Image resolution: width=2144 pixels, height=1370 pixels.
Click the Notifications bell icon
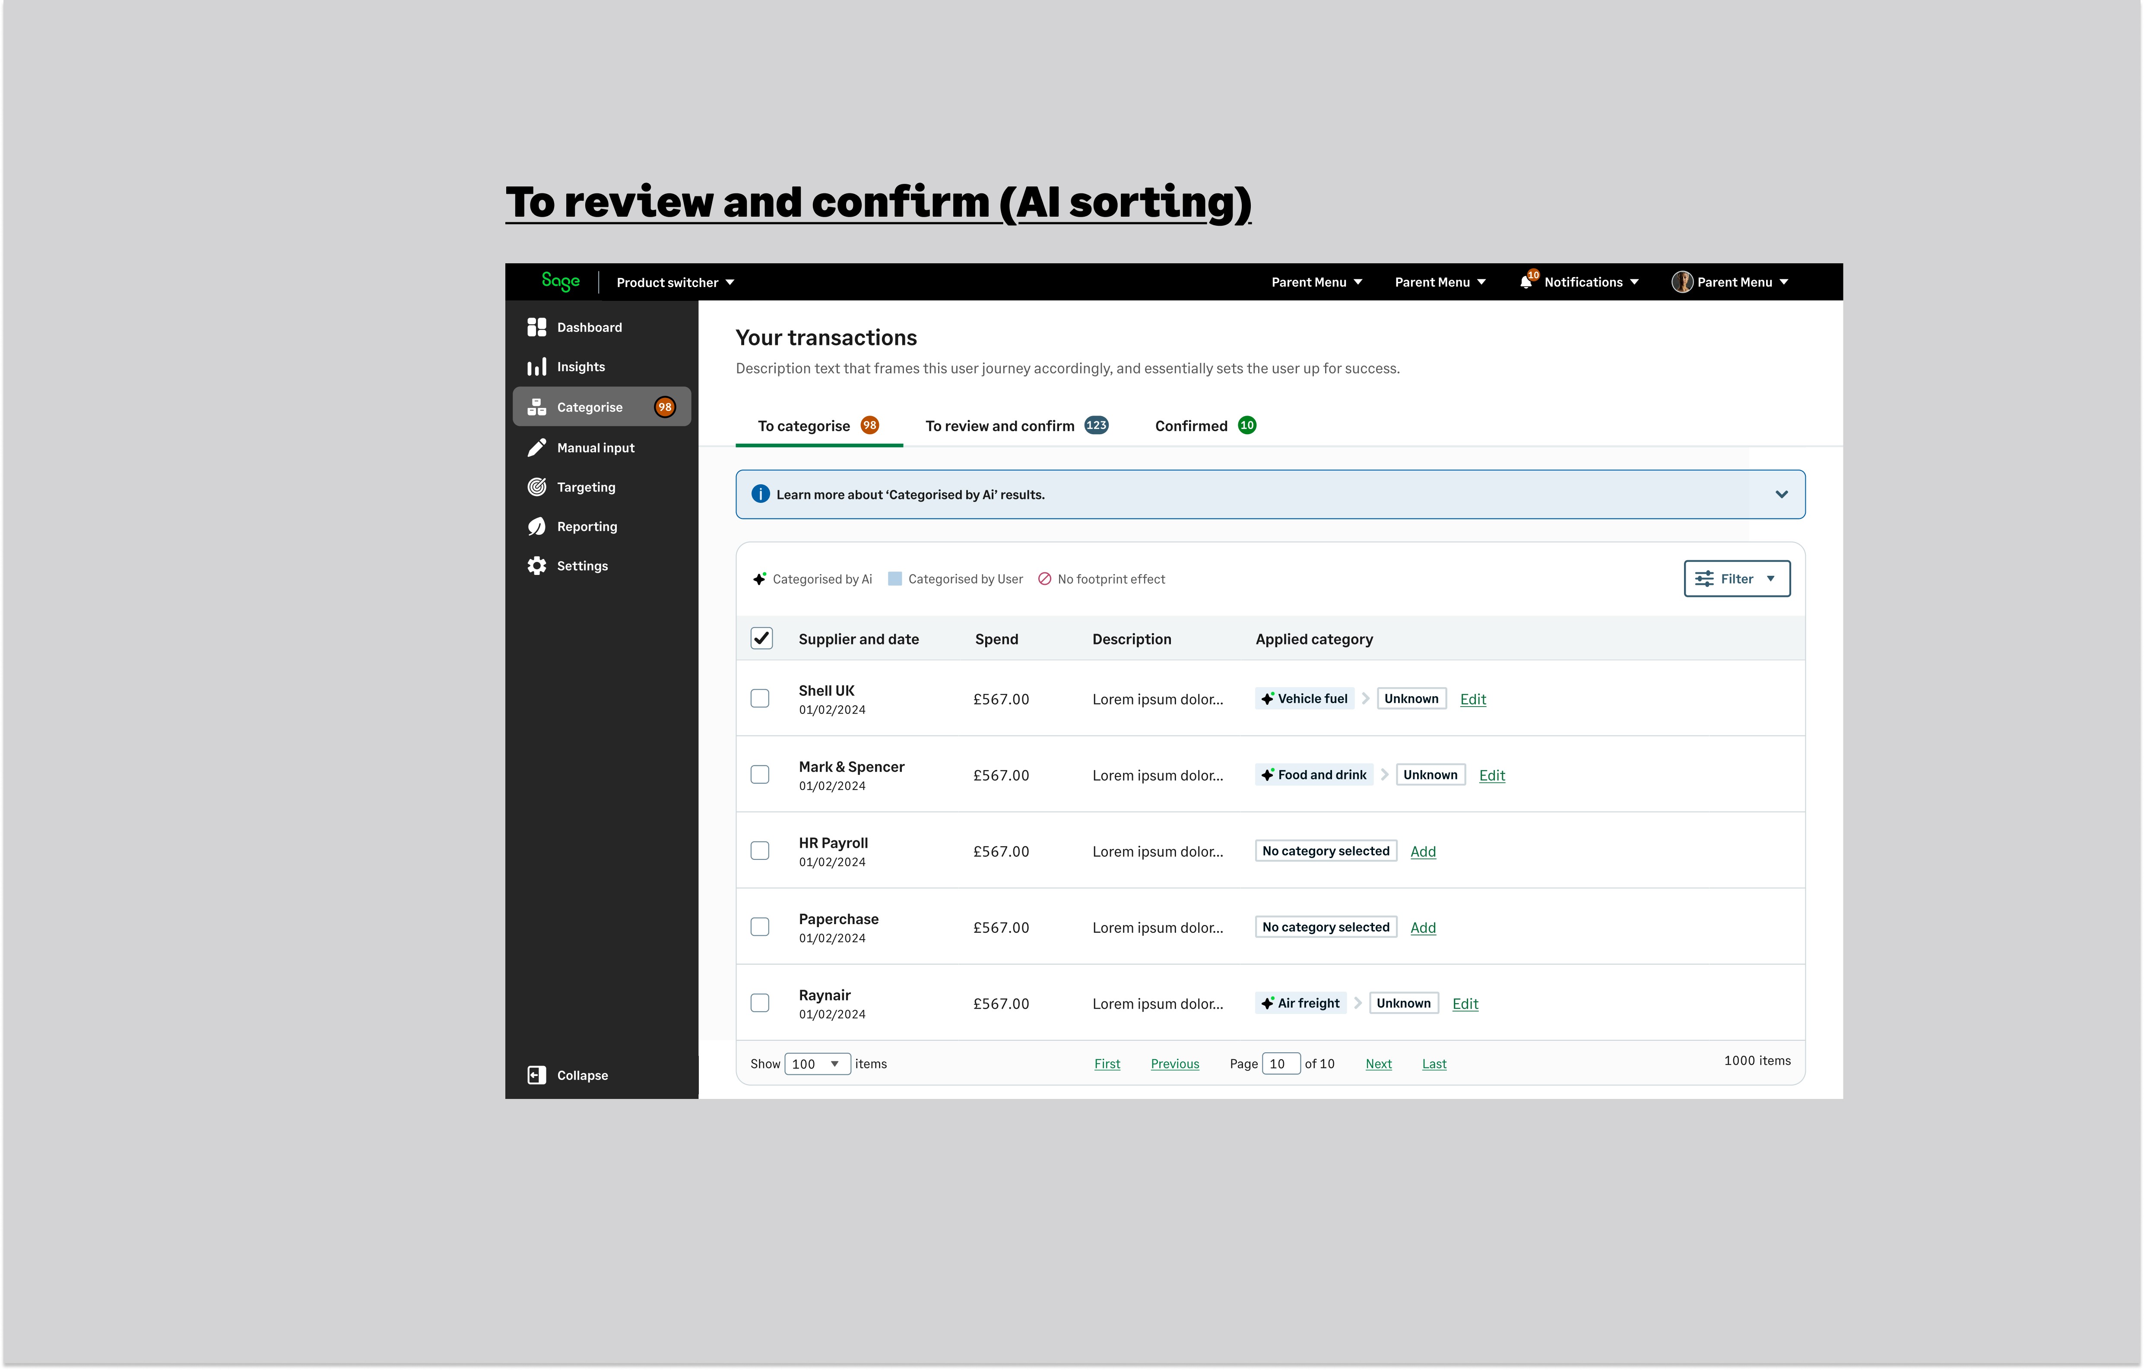(1526, 282)
